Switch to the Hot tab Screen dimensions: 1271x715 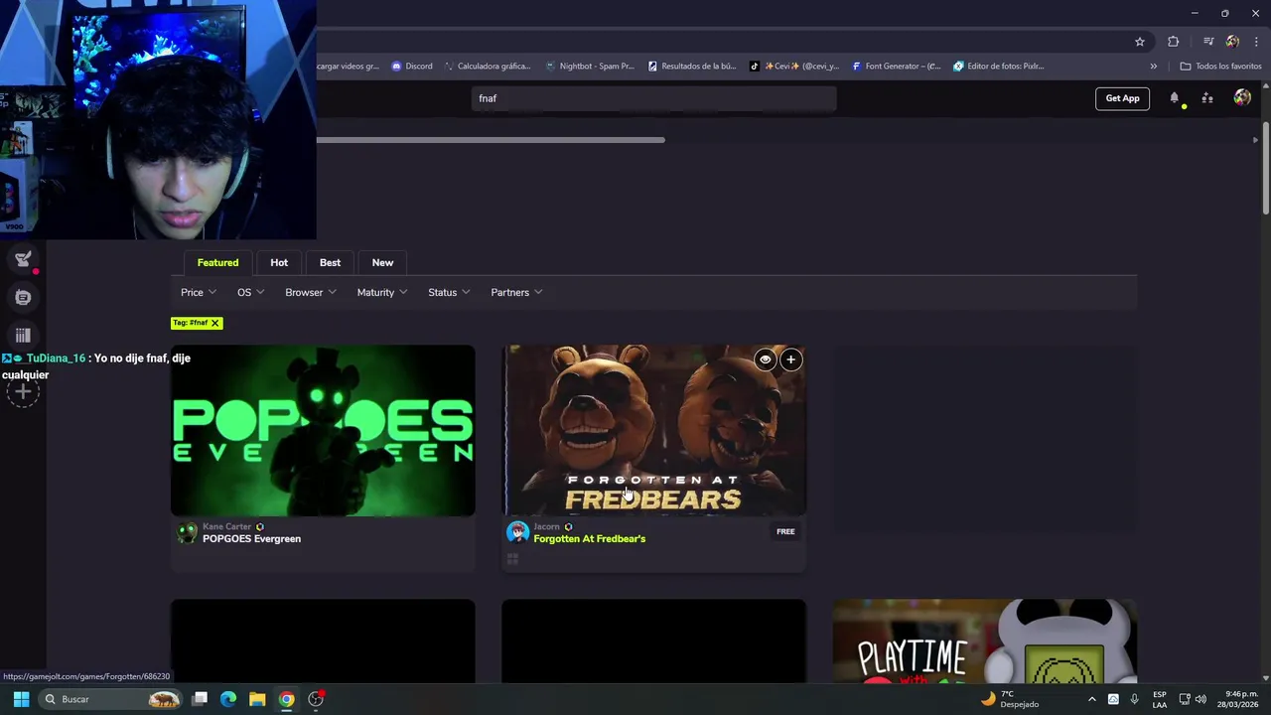point(279,262)
